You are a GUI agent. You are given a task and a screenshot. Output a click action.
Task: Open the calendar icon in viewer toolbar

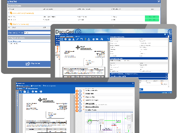click(81, 39)
